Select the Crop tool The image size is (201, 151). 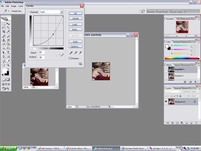pos(4,32)
